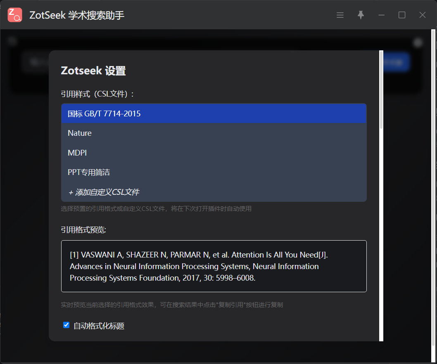The height and width of the screenshot is (364, 437).
Task: Open the hamburger menu in title bar
Action: (340, 15)
